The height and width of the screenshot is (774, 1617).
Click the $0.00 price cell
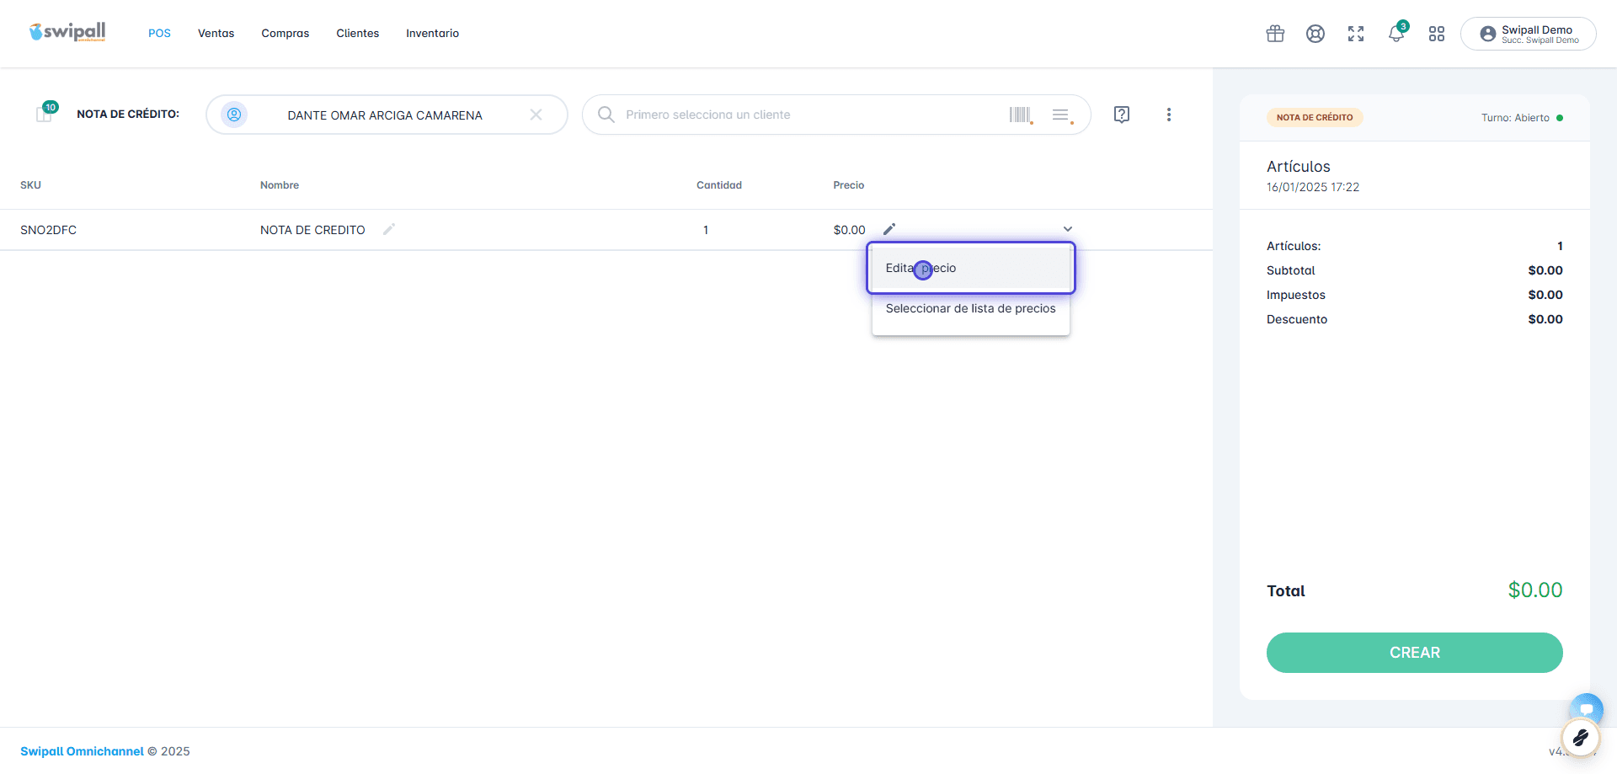849,230
